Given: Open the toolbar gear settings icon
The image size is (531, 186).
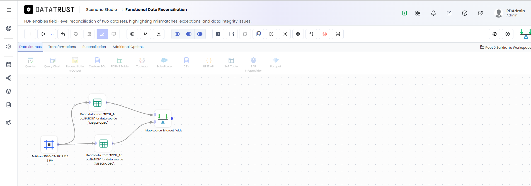Looking at the screenshot, I should [298, 34].
